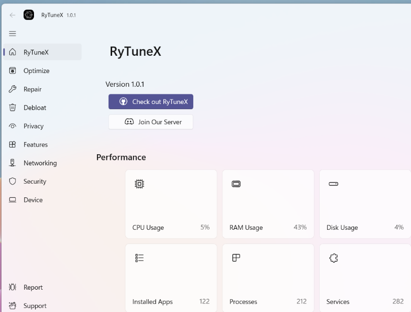This screenshot has width=411, height=312.
Task: Select the Services gear icon card
Action: [333, 258]
